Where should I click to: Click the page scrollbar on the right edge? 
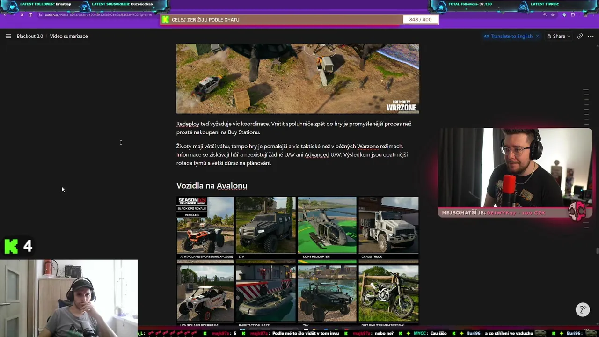point(597,251)
